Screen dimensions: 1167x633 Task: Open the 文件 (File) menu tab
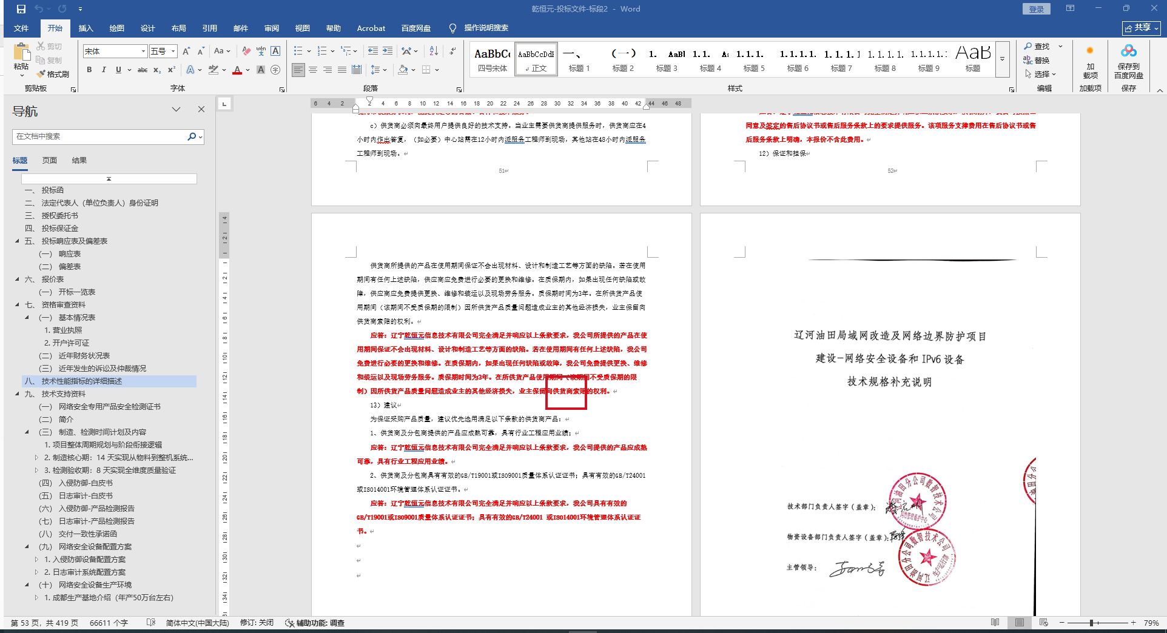click(x=21, y=28)
